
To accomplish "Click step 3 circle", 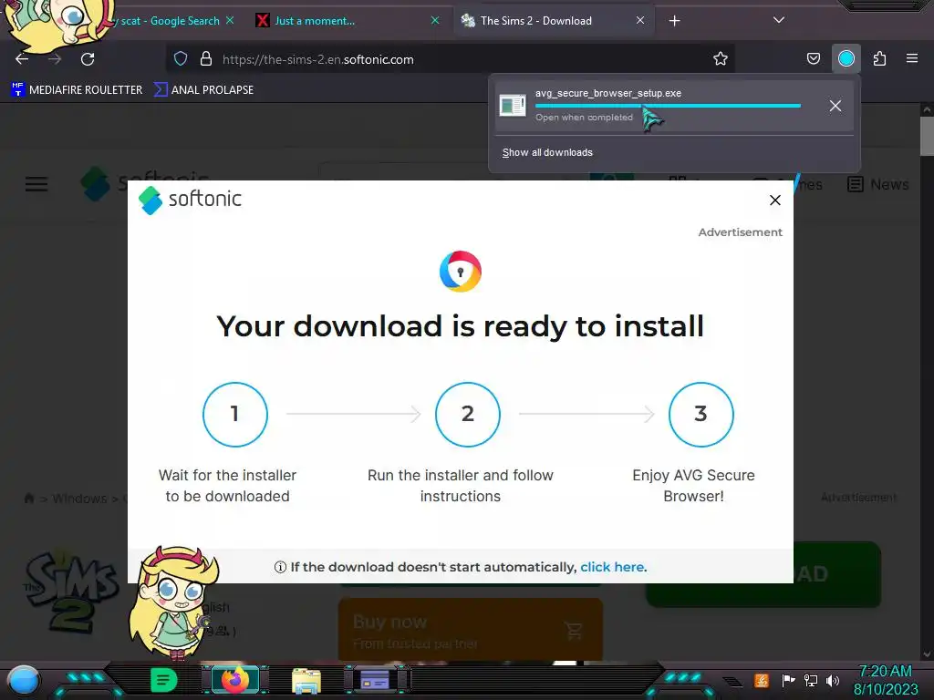I will 700,415.
